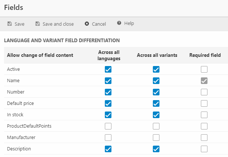Click the Cancel circle-x icon
Image resolution: width=228 pixels, height=157 pixels.
coord(87,24)
